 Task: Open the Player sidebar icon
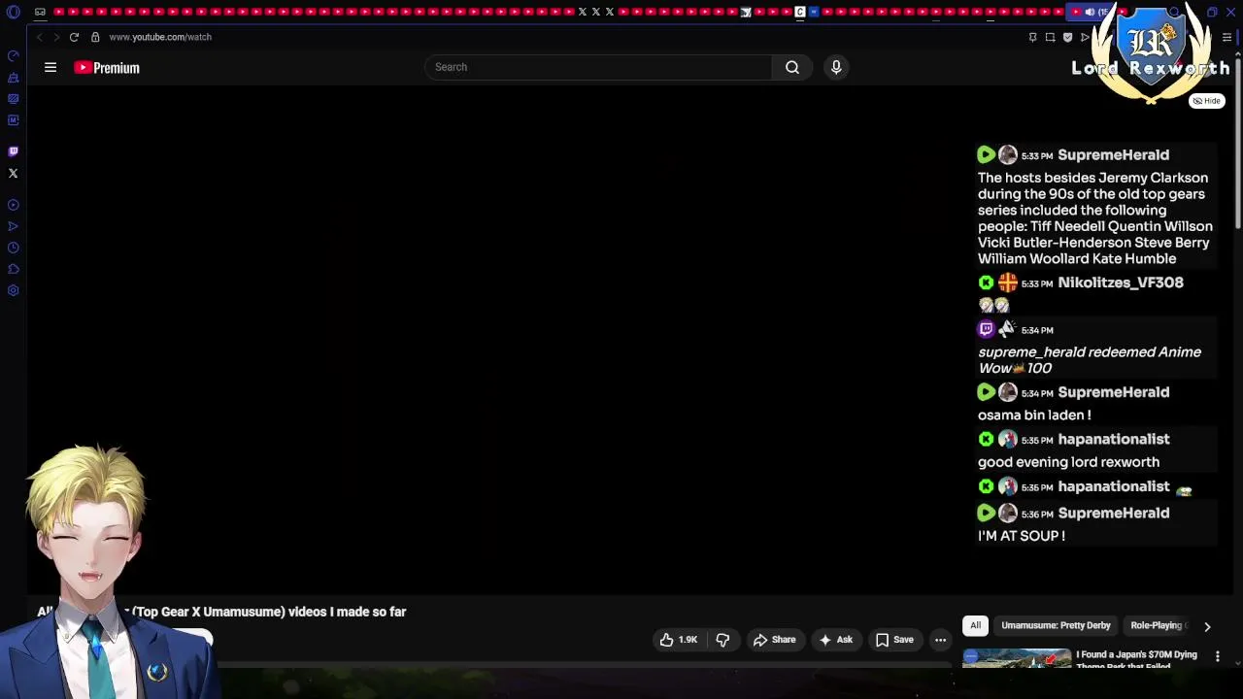tap(13, 205)
